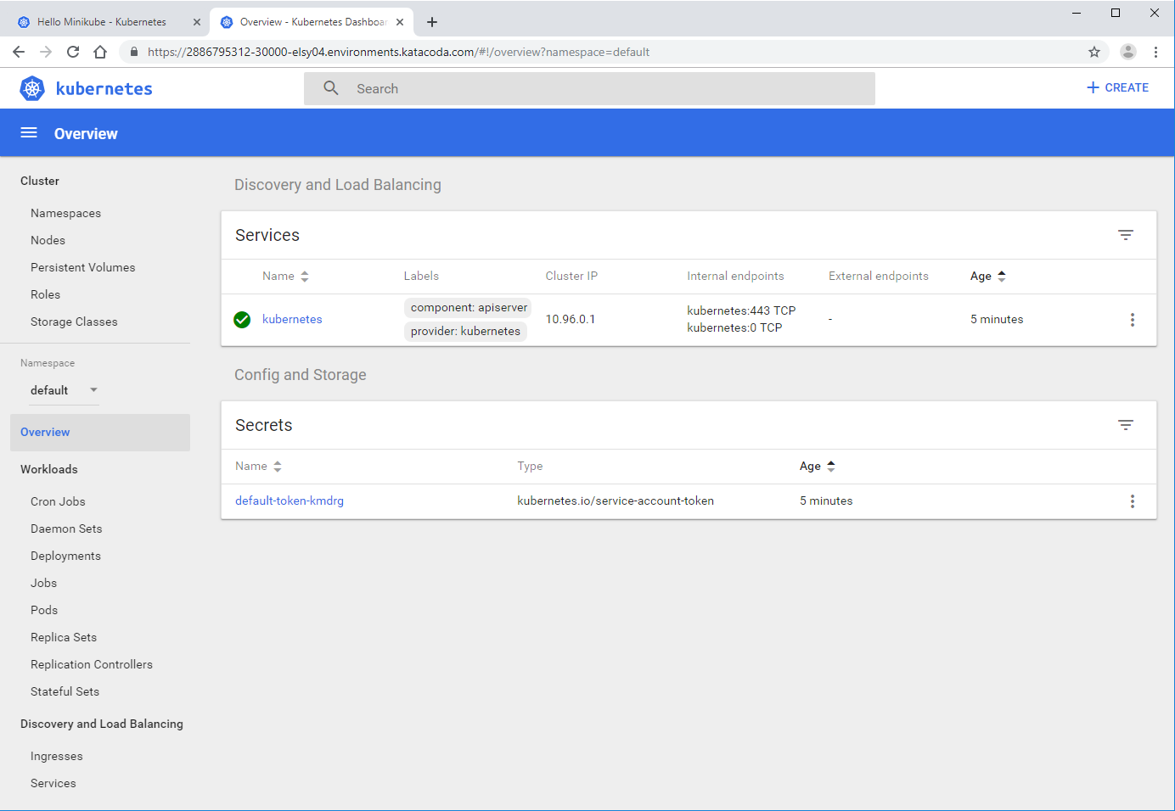Click kubernetes.io/service-account-token type text
This screenshot has width=1175, height=811.
pos(616,501)
